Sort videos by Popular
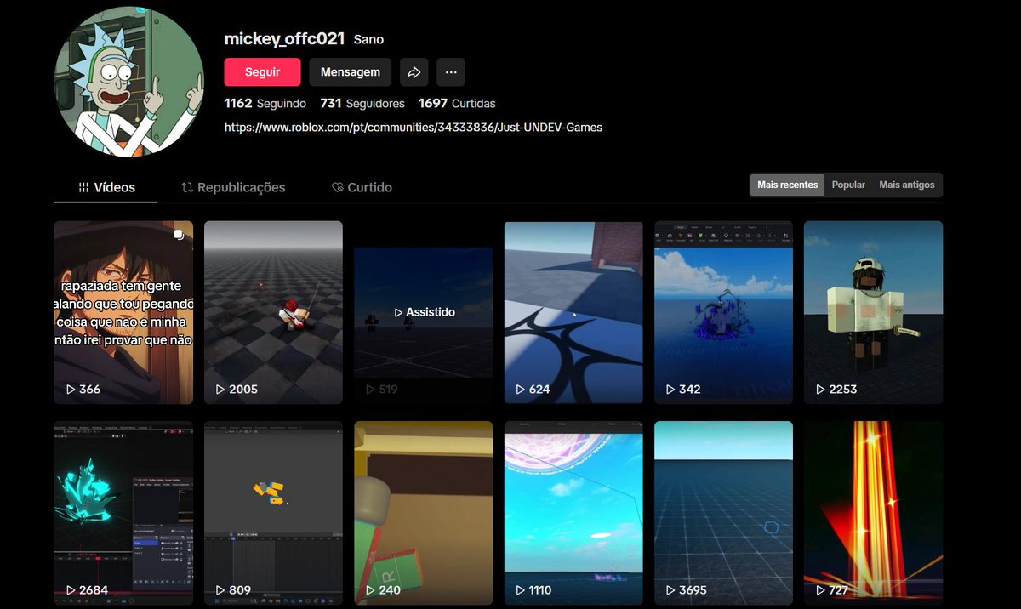This screenshot has width=1021, height=609. [848, 185]
